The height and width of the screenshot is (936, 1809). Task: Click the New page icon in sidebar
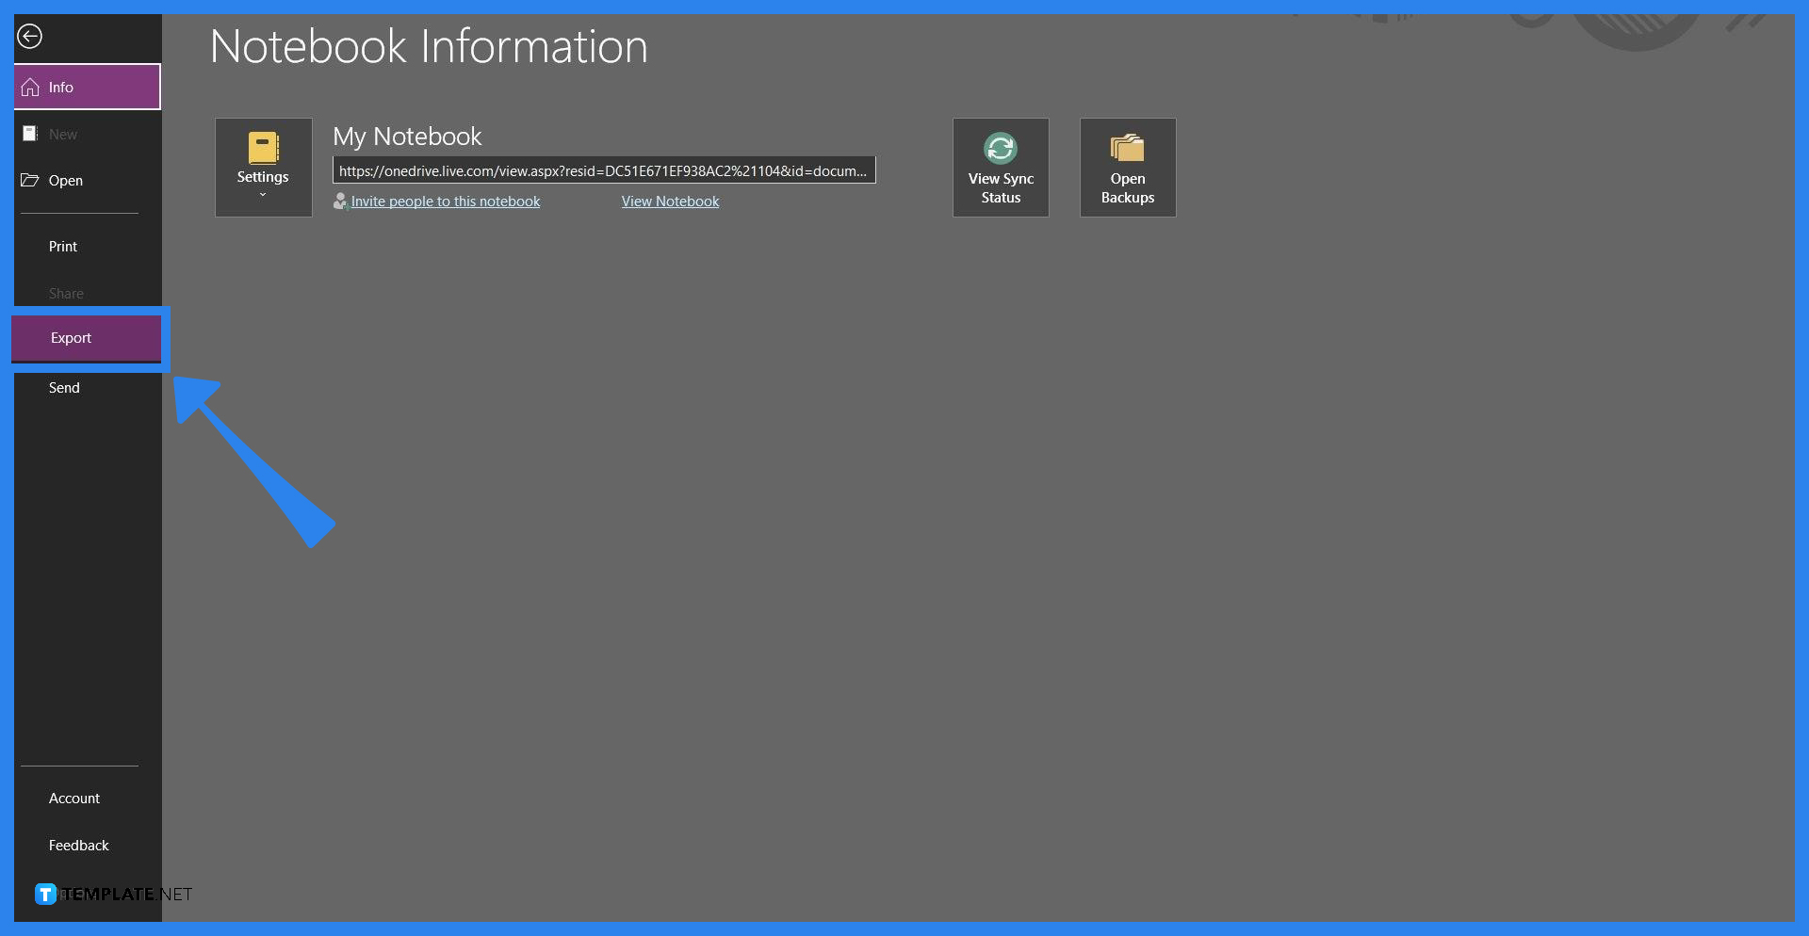tap(30, 134)
